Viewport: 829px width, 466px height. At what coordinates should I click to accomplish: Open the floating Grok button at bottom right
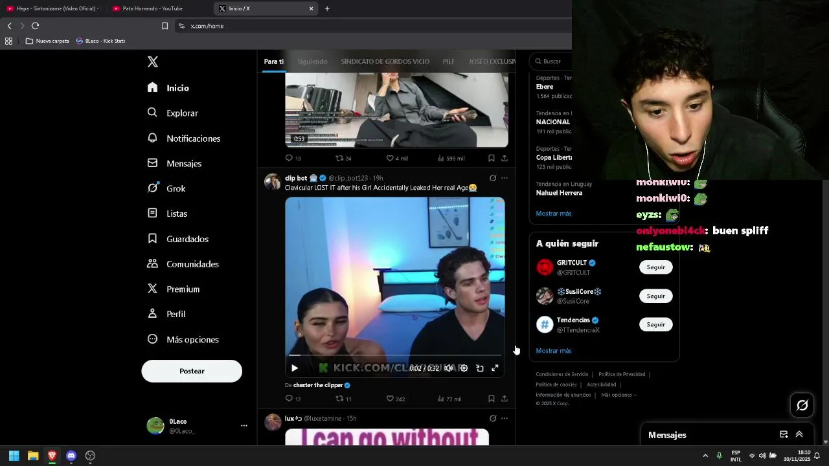point(802,405)
